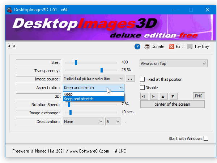Check Start with Windows option
This screenshot has height=163, width=217.
pos(206,138)
